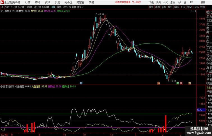Screen dimensions: 212x136
Task: Click the 财 marker on timeline
Action: (81, 83)
